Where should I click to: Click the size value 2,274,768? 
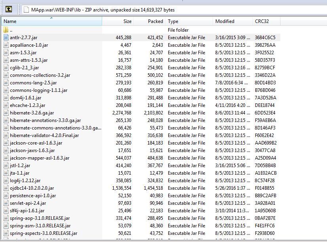tap(122, 113)
